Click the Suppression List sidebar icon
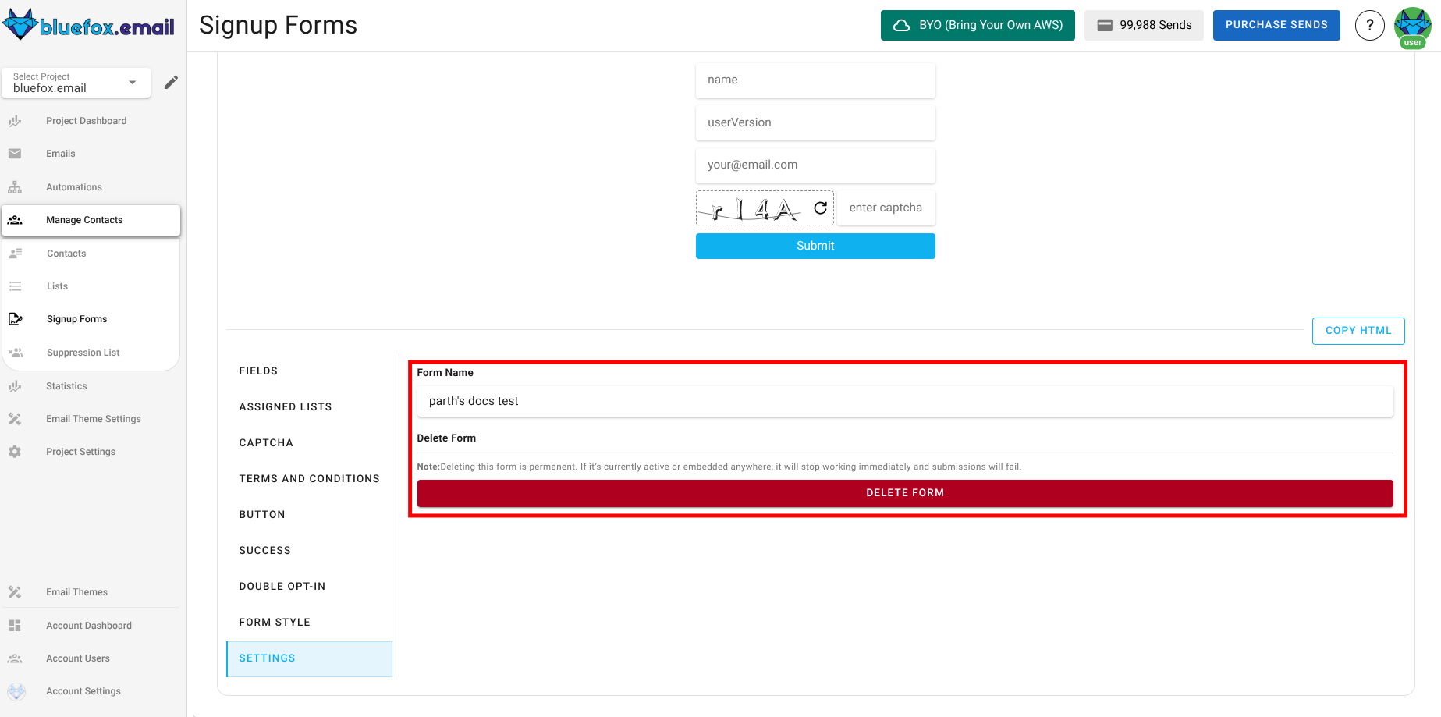 [x=16, y=352]
